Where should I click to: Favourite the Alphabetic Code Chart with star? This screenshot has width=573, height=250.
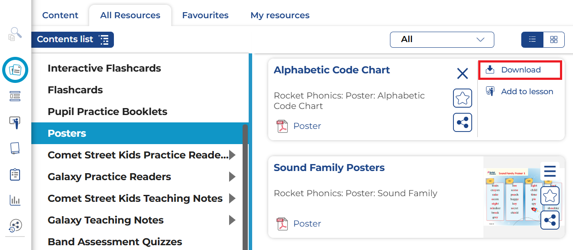click(463, 98)
